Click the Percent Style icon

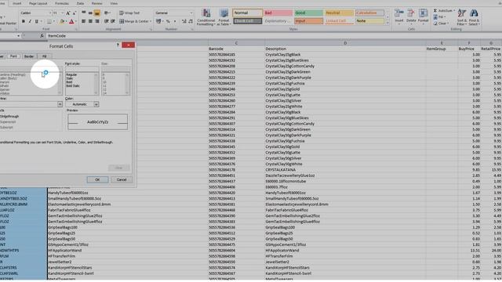click(168, 21)
